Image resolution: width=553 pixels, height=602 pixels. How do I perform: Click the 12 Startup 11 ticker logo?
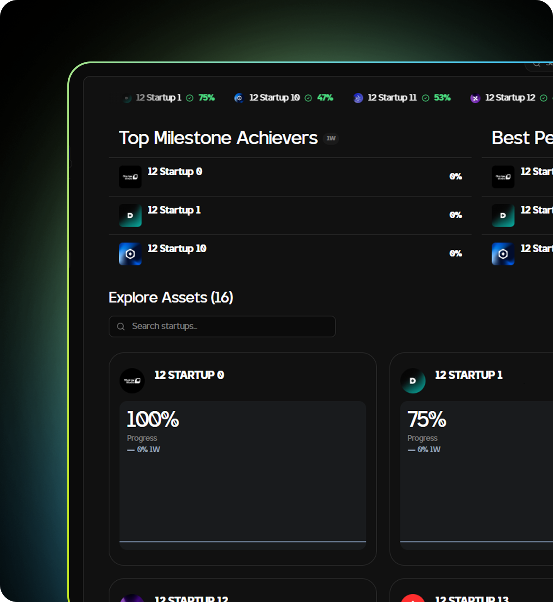[x=358, y=98]
